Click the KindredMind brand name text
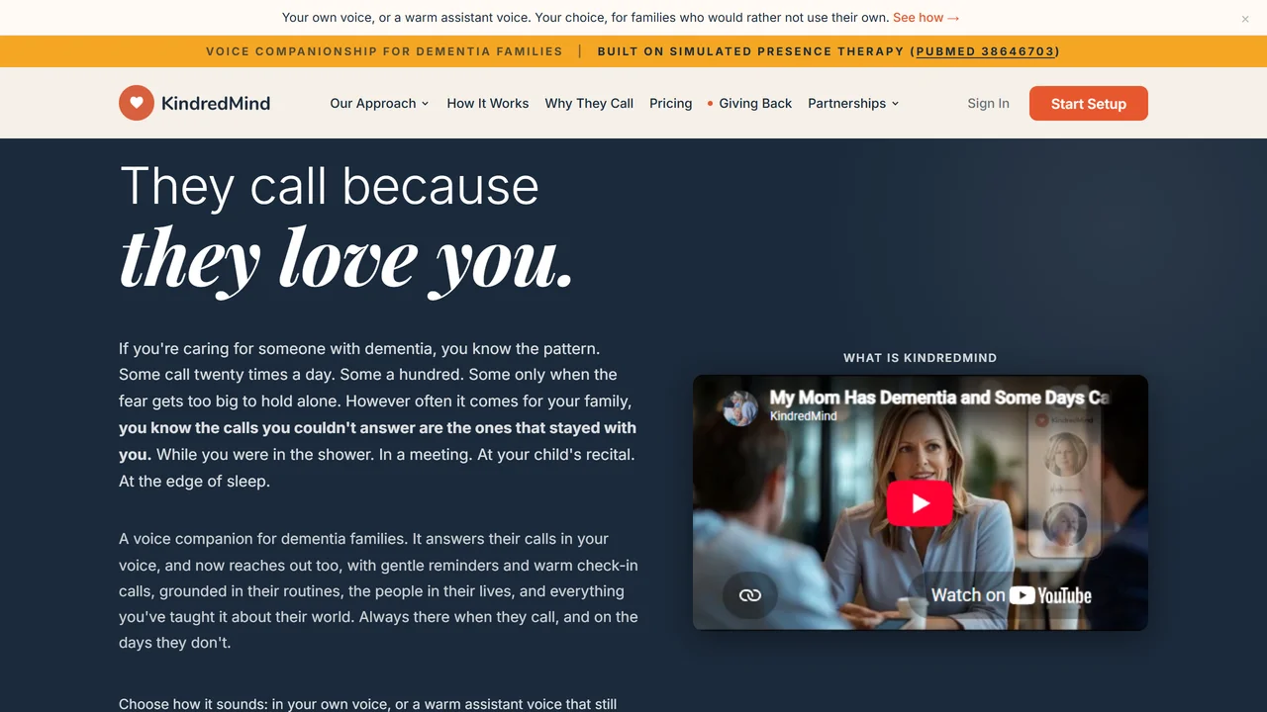Viewport: 1267px width, 712px height. tap(216, 103)
